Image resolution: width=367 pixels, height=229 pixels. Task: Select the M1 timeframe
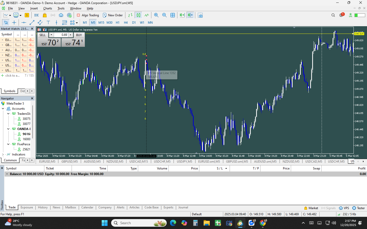(x=85, y=23)
